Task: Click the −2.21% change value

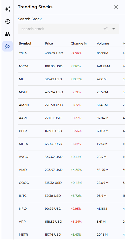Action: click(76, 92)
